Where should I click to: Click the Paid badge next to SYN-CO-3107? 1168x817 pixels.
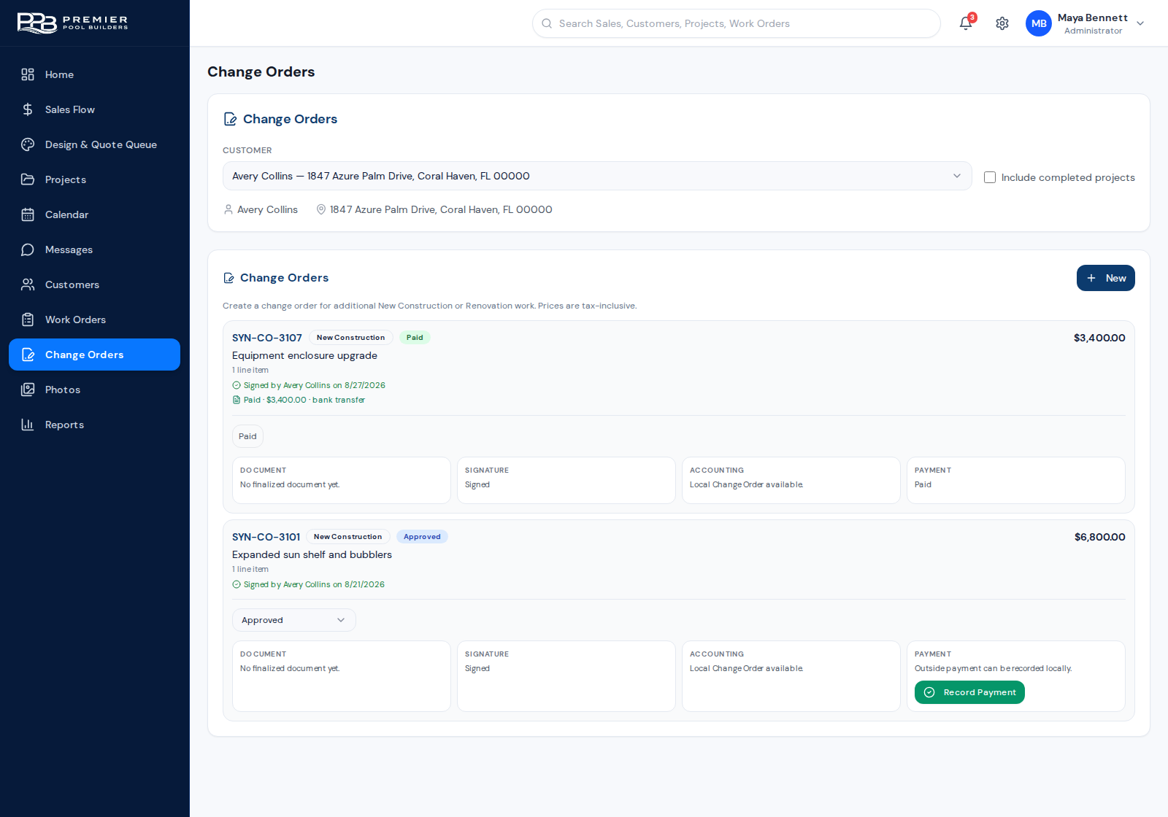pyautogui.click(x=415, y=338)
